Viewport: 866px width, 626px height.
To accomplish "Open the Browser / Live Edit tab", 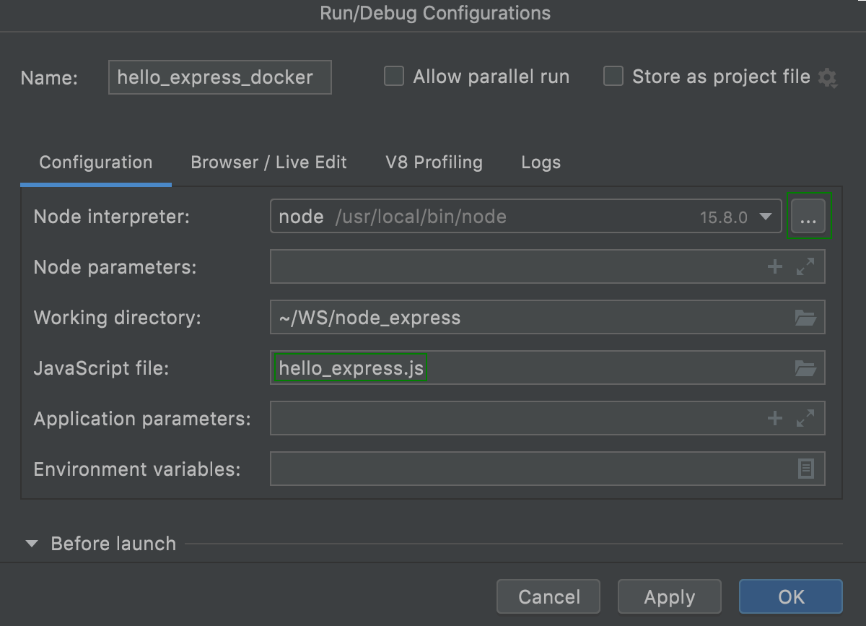I will tap(268, 162).
